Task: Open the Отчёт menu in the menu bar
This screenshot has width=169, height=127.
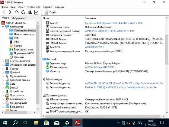Action: (x=21, y=7)
